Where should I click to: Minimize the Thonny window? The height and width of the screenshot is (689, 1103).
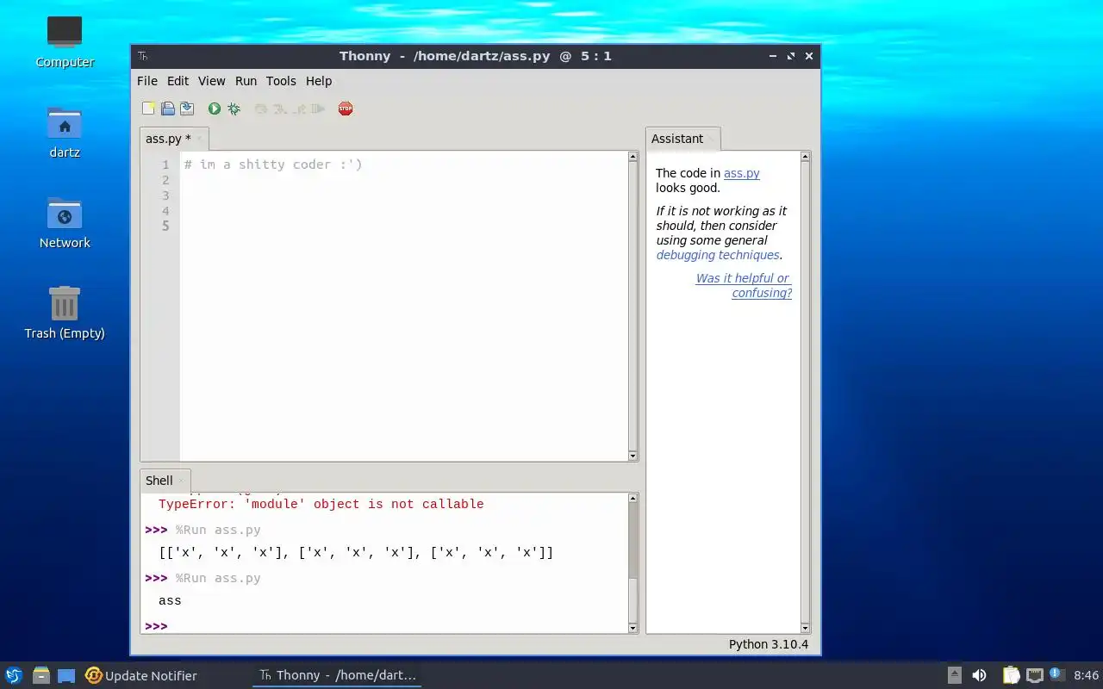(x=773, y=56)
